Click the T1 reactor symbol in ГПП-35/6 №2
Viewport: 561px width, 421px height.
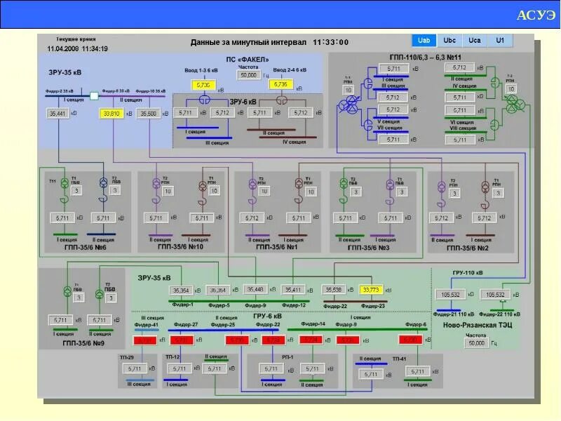485,205
